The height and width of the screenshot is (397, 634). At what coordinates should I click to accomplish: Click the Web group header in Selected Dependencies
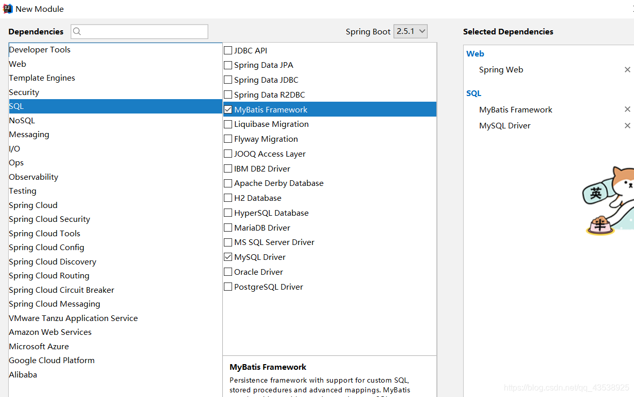tap(475, 54)
